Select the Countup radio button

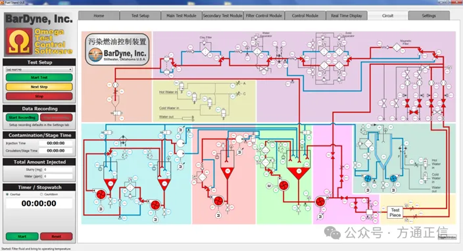(7, 194)
